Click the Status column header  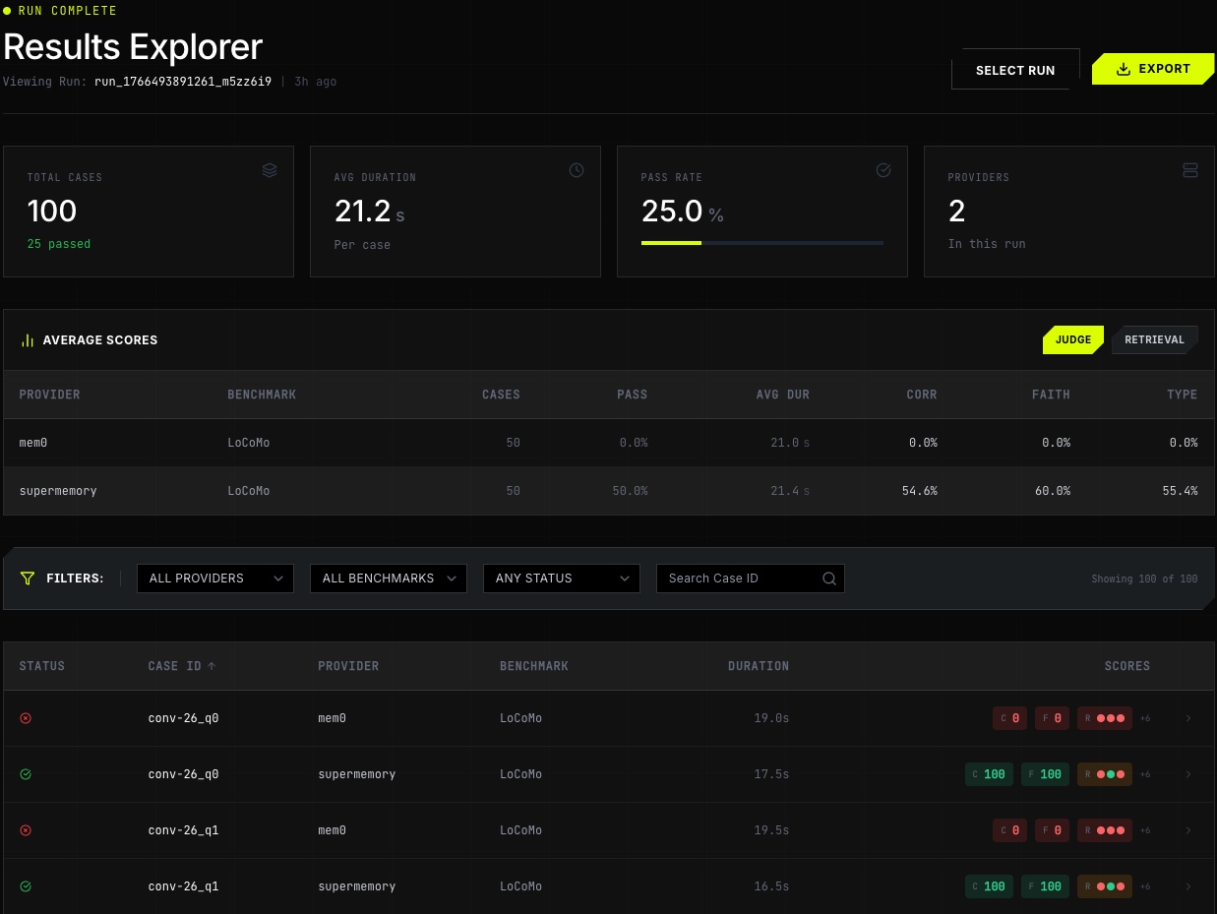(x=42, y=666)
